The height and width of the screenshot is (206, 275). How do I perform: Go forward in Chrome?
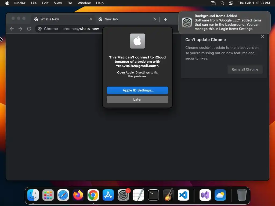point(20,29)
